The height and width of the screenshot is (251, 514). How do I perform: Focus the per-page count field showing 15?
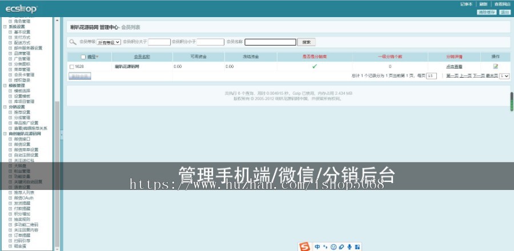431,76
